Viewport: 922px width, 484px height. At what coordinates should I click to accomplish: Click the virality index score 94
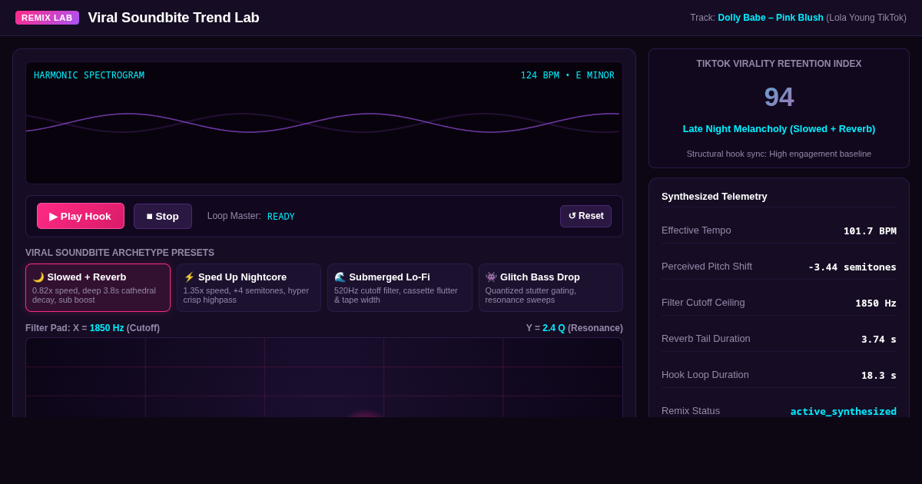pos(779,97)
